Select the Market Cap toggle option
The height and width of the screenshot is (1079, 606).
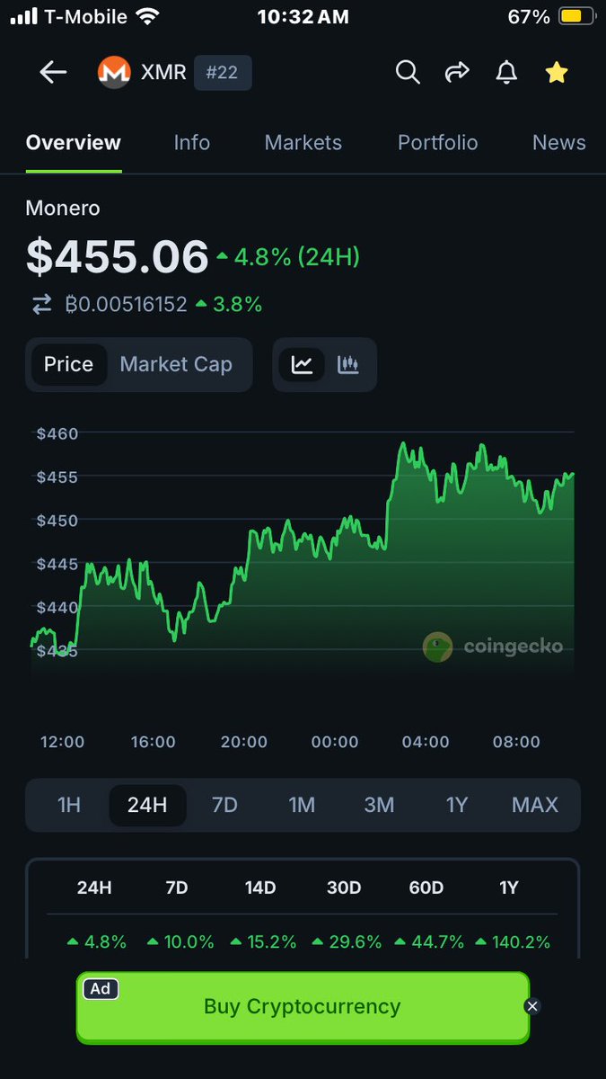176,364
